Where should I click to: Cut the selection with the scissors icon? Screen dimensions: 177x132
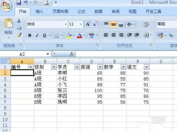[19, 21]
